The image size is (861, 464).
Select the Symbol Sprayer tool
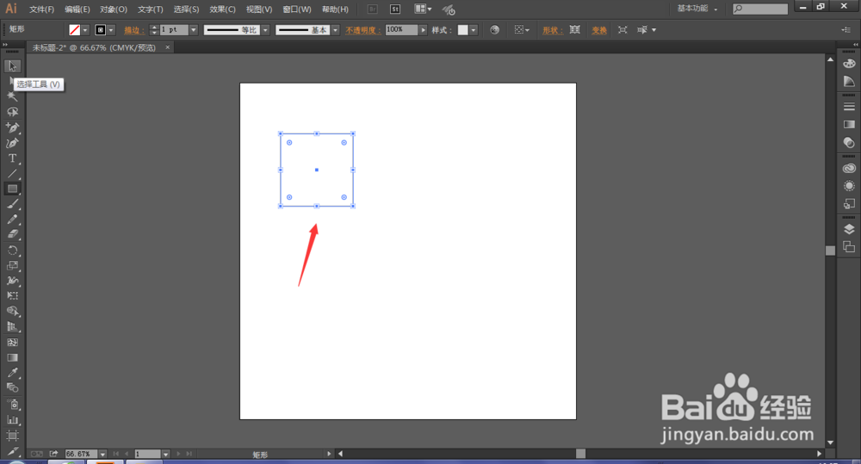coord(12,405)
